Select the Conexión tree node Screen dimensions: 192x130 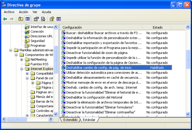pyautogui.click(x=37, y=31)
